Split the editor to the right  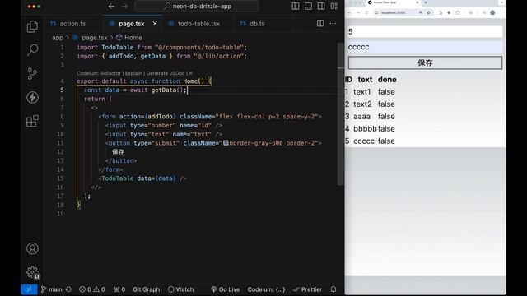click(320, 24)
